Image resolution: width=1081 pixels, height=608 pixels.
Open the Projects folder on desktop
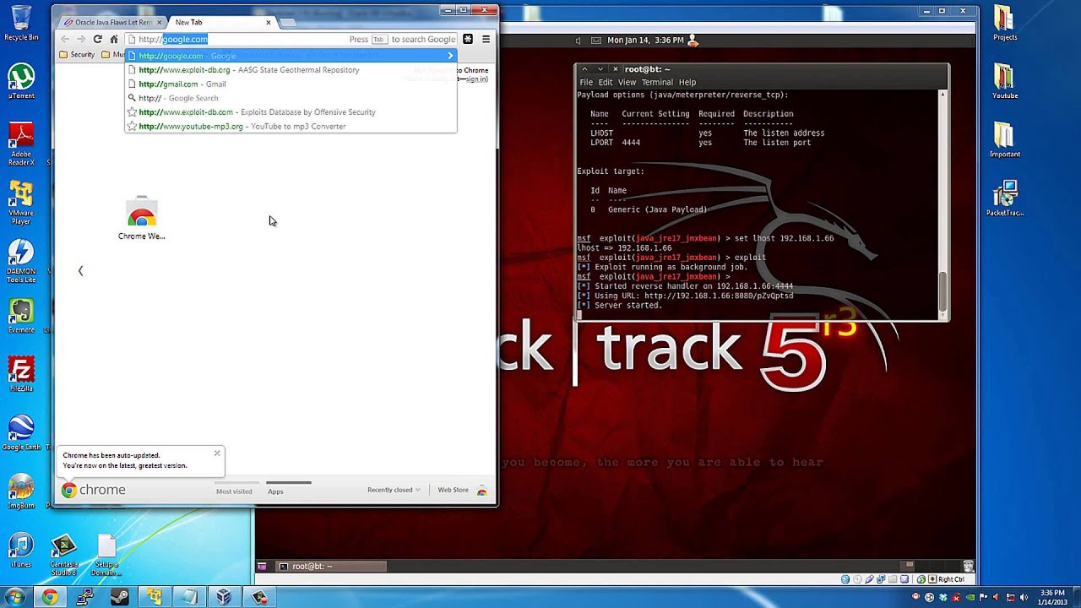[x=1004, y=23]
